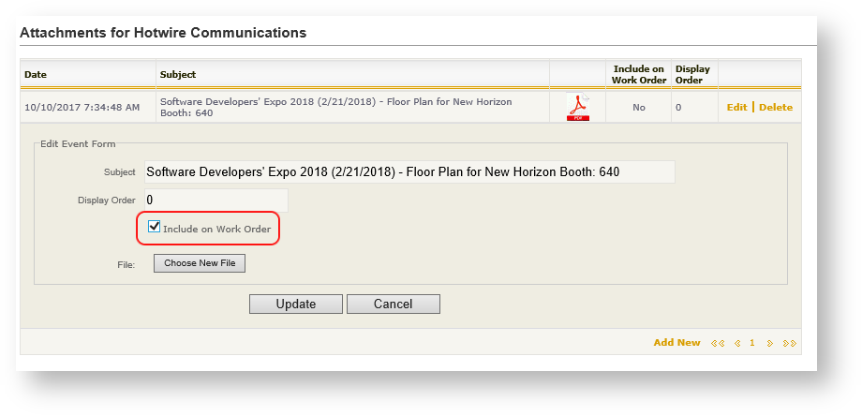Delete the Floor Plan attachment

click(776, 107)
